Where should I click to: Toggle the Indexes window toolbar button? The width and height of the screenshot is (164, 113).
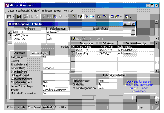(80, 16)
